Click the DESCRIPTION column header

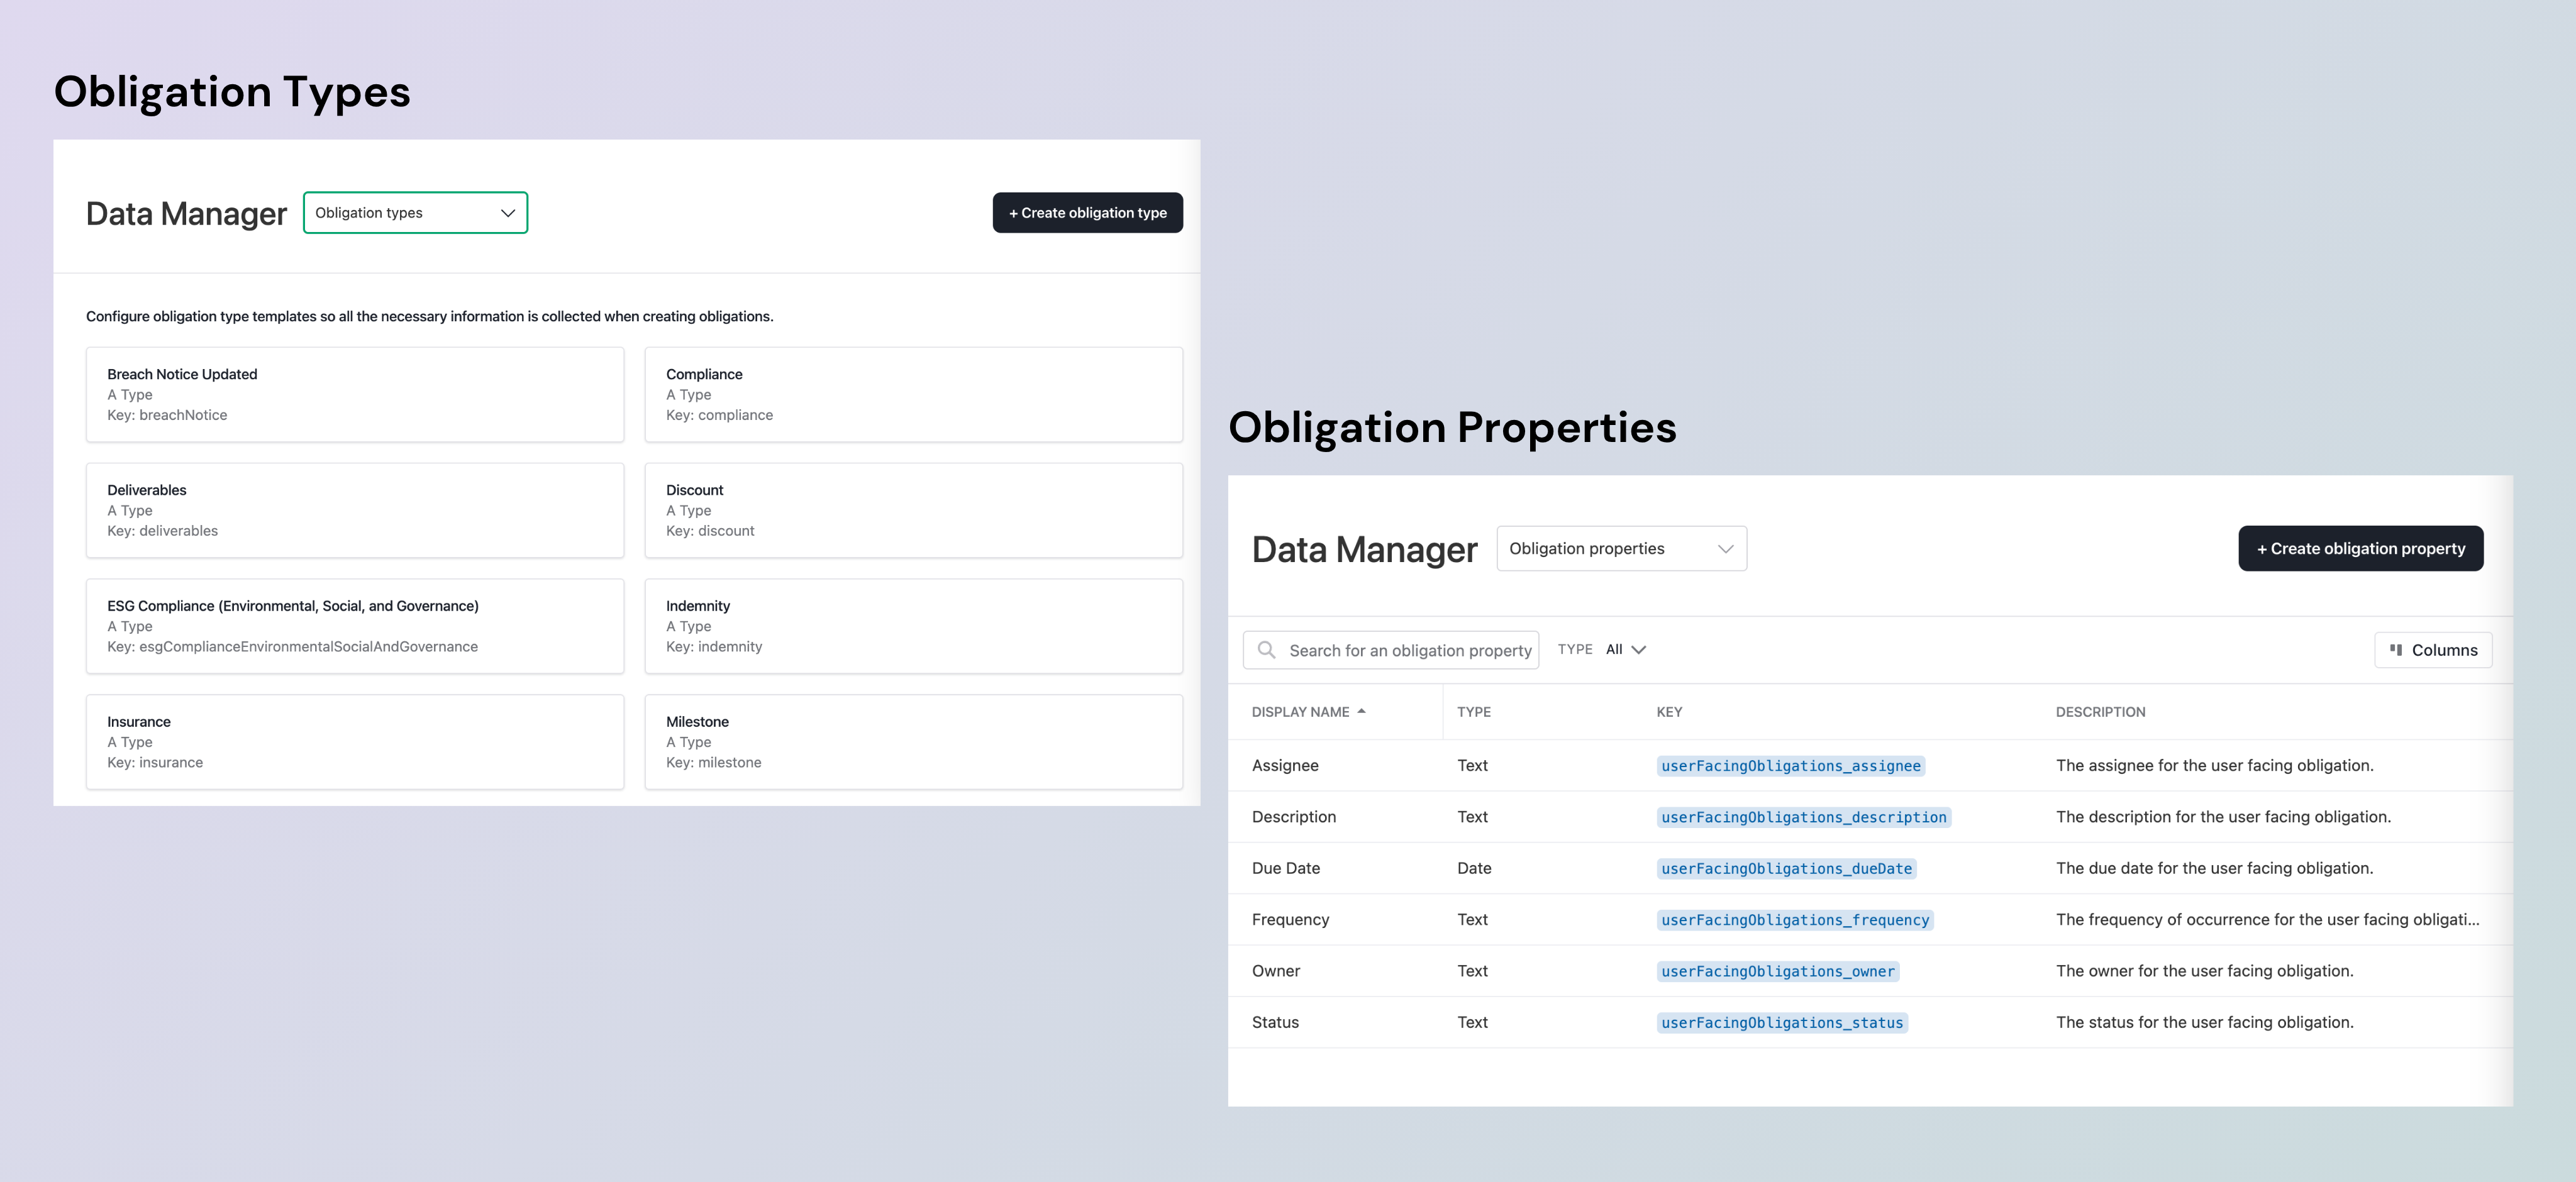coord(2100,712)
